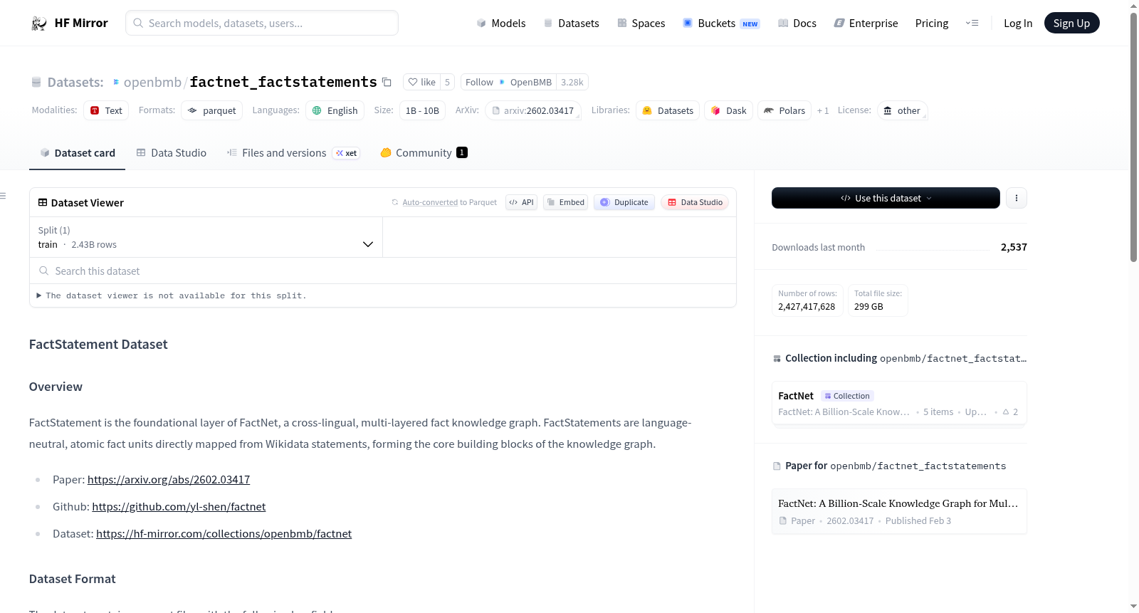Open the Dataset card tab
1139x613 pixels.
77,152
